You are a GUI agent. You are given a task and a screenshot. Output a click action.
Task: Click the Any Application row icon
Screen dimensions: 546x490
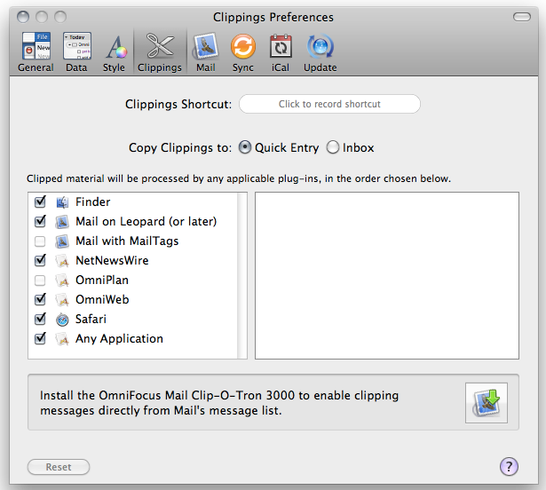(62, 339)
